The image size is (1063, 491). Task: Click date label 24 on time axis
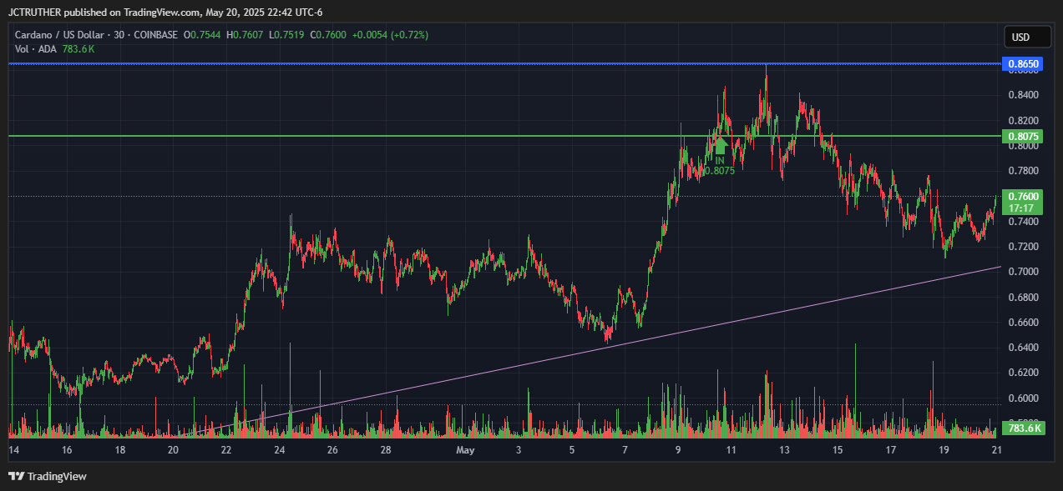[x=280, y=450]
